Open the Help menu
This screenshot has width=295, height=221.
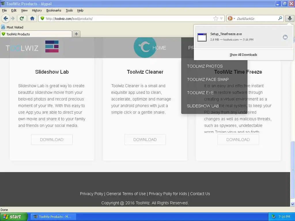[80, 10]
